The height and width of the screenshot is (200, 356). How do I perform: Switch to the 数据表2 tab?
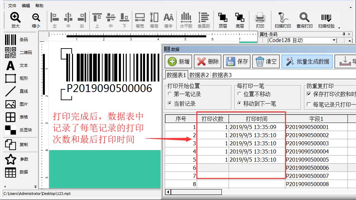click(x=199, y=75)
